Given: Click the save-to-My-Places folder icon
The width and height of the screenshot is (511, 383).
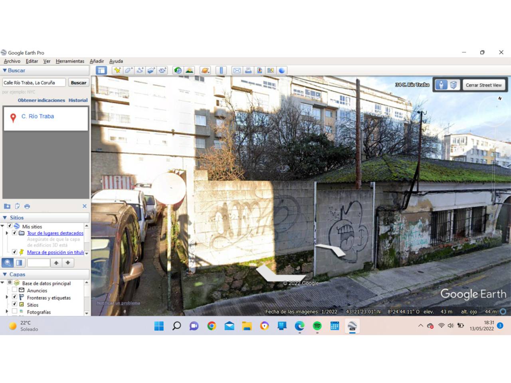Looking at the screenshot, I should pos(7,206).
